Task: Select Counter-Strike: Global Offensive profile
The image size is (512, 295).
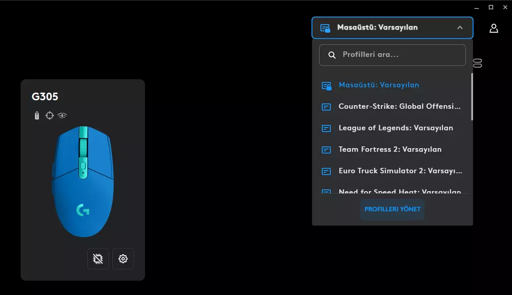Action: 393,107
